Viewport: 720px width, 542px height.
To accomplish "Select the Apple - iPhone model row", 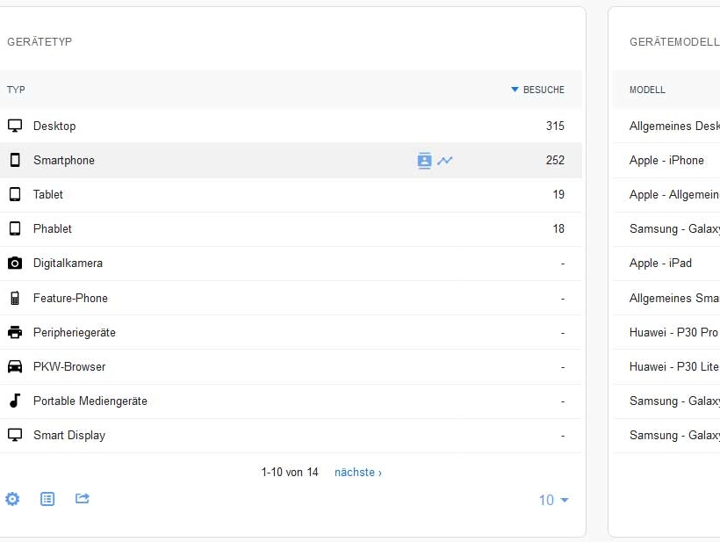I will [x=666, y=160].
